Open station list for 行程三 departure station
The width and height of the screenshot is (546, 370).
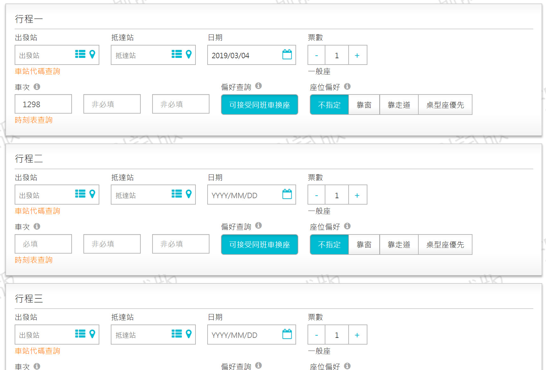point(80,334)
